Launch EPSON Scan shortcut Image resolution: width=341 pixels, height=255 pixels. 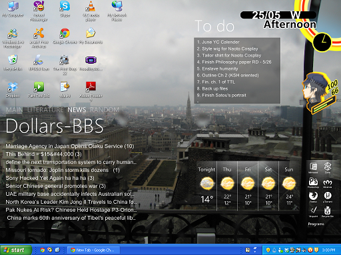point(39,63)
